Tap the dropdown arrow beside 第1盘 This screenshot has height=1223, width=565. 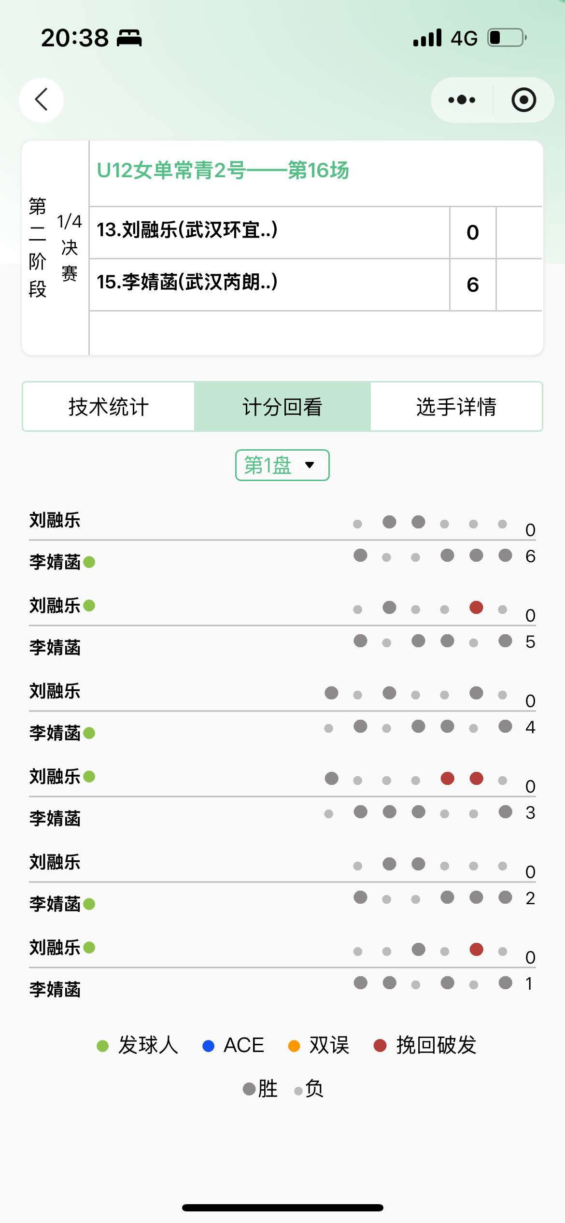point(310,465)
